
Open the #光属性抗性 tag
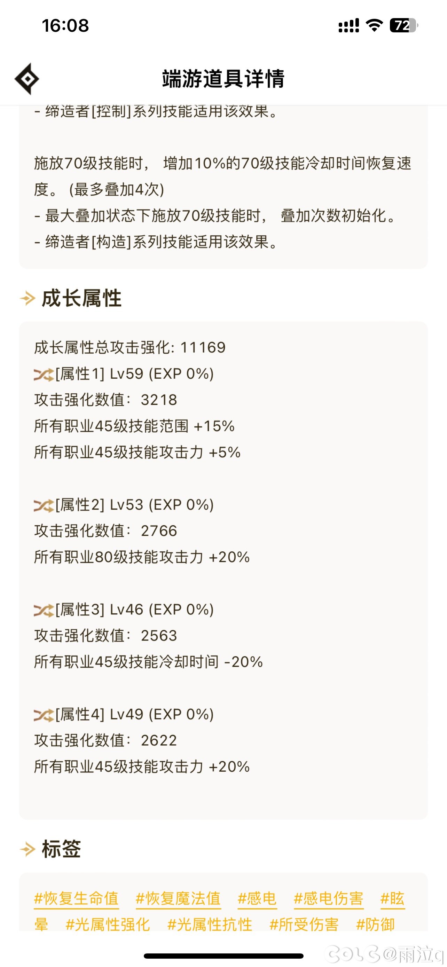point(210,925)
